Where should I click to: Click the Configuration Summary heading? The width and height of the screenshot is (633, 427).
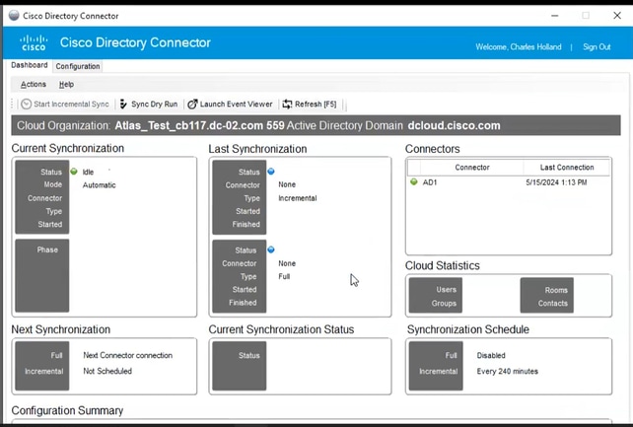click(67, 410)
